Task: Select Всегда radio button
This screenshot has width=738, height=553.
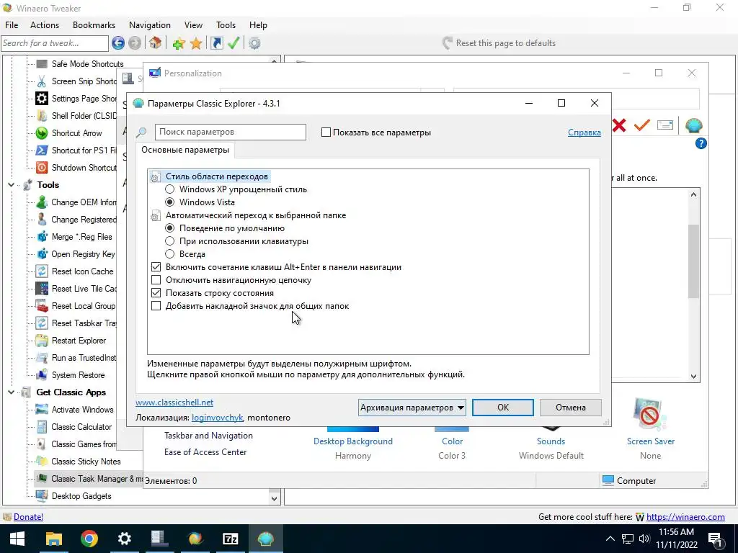Action: point(169,254)
